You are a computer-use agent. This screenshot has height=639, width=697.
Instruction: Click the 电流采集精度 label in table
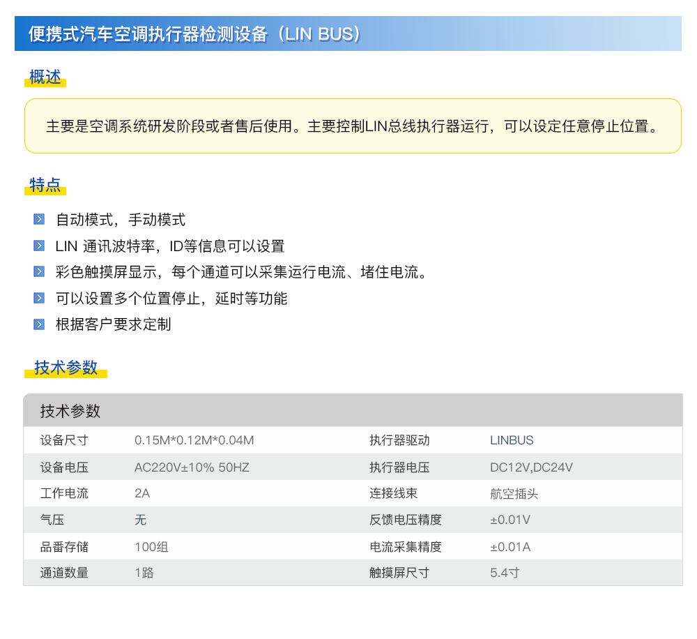point(406,547)
